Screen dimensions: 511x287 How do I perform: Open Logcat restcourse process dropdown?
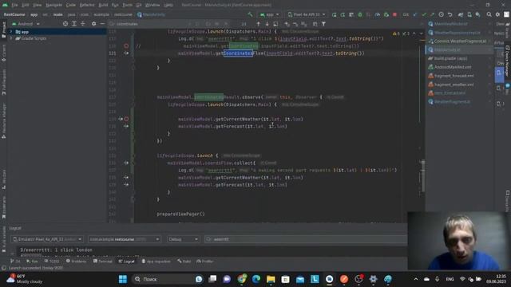point(125,239)
